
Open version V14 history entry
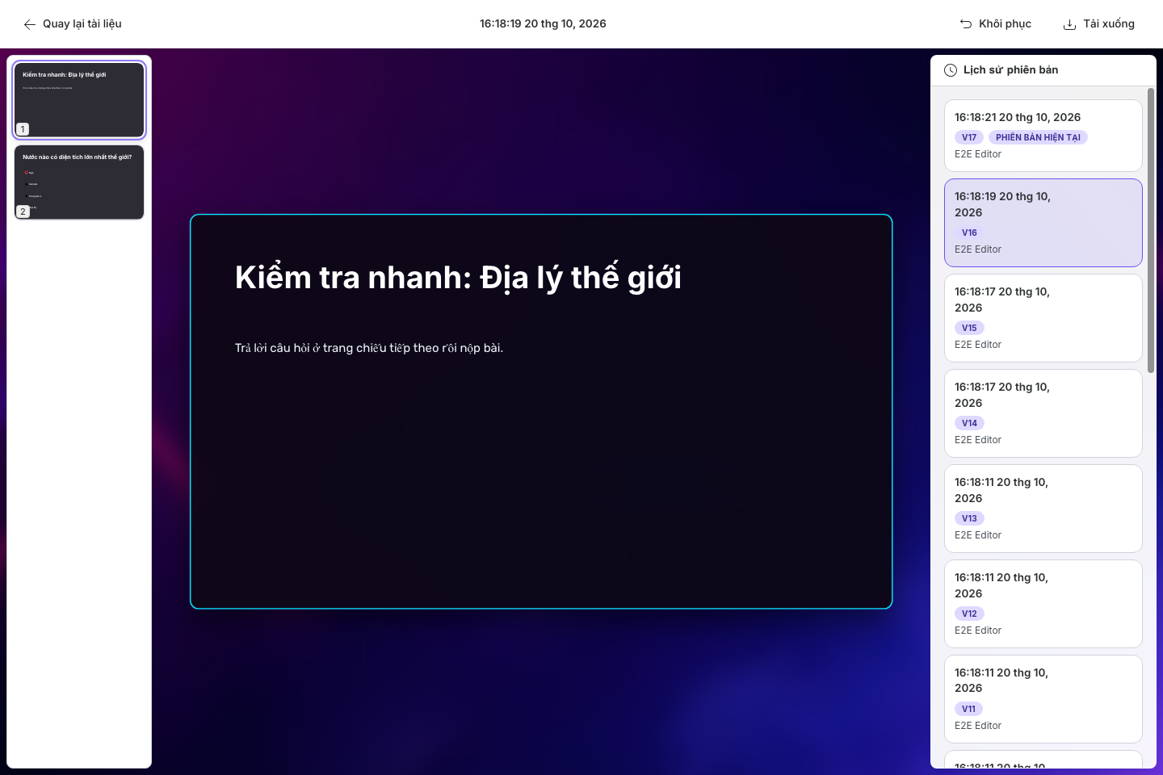click(x=1043, y=413)
